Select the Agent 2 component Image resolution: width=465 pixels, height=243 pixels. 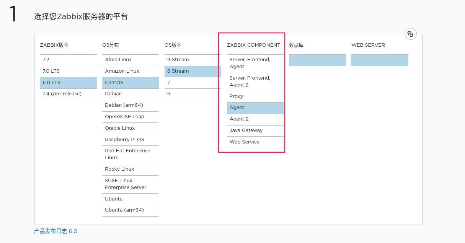pyautogui.click(x=255, y=119)
